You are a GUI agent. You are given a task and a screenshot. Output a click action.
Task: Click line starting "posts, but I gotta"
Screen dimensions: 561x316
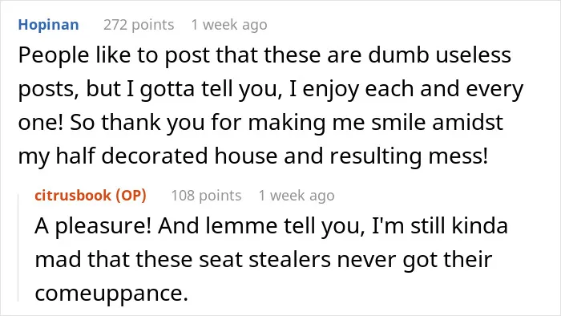[x=271, y=89]
